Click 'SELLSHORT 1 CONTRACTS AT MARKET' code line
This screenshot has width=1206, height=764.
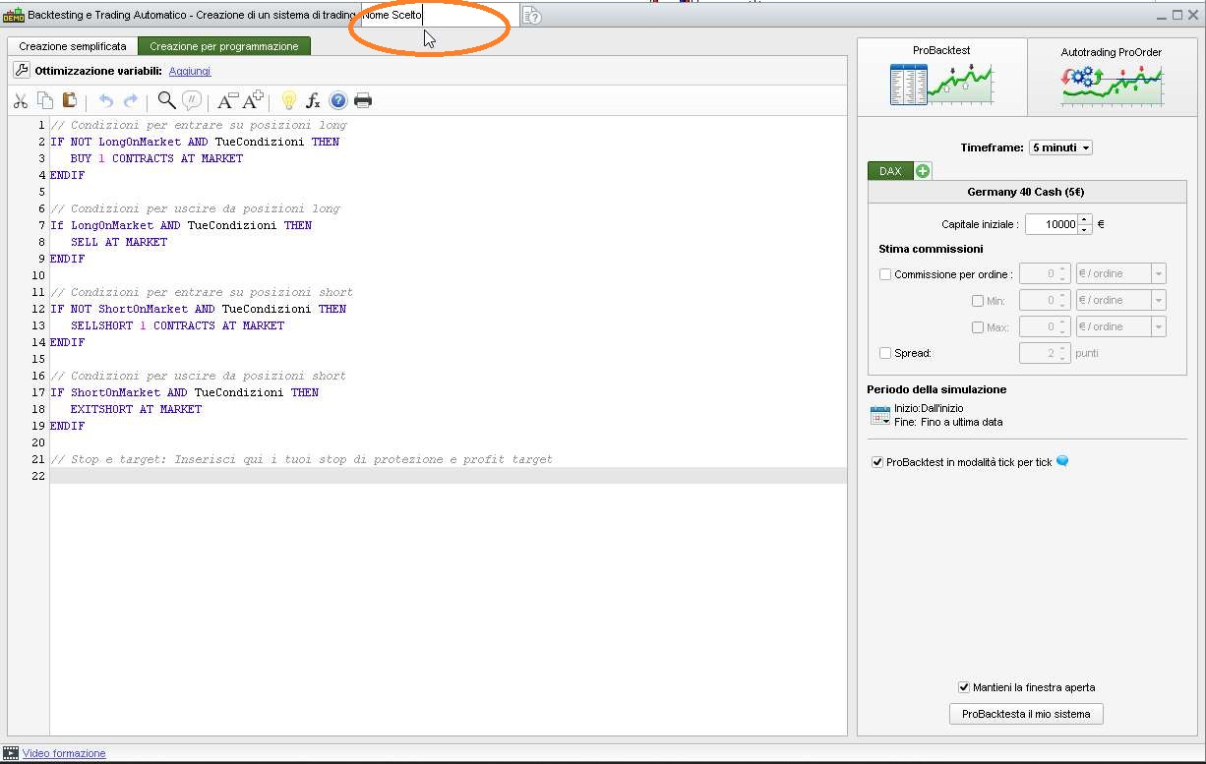(x=177, y=325)
